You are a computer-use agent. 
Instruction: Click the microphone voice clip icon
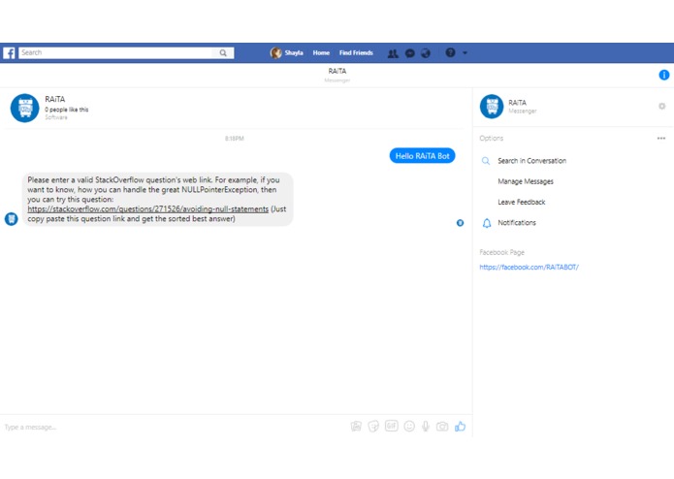click(426, 427)
